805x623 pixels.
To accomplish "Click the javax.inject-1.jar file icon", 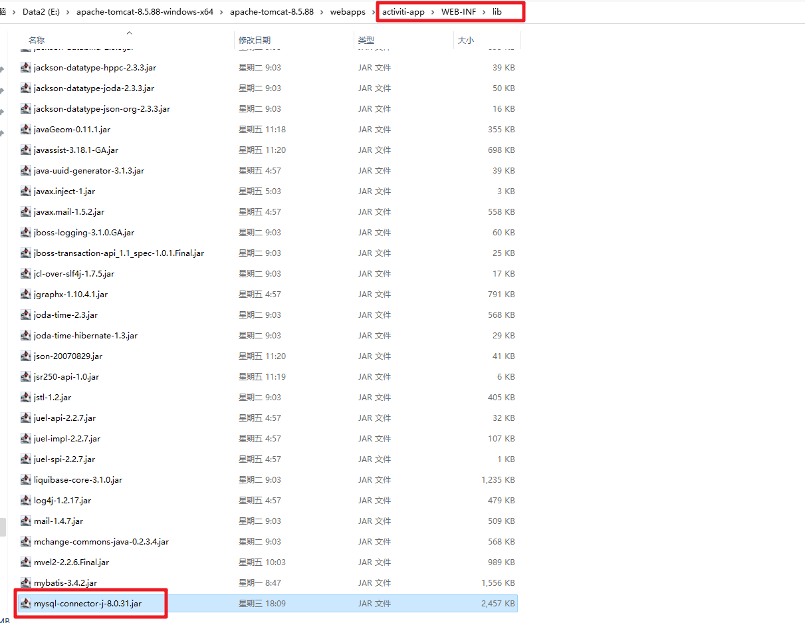I will [26, 191].
